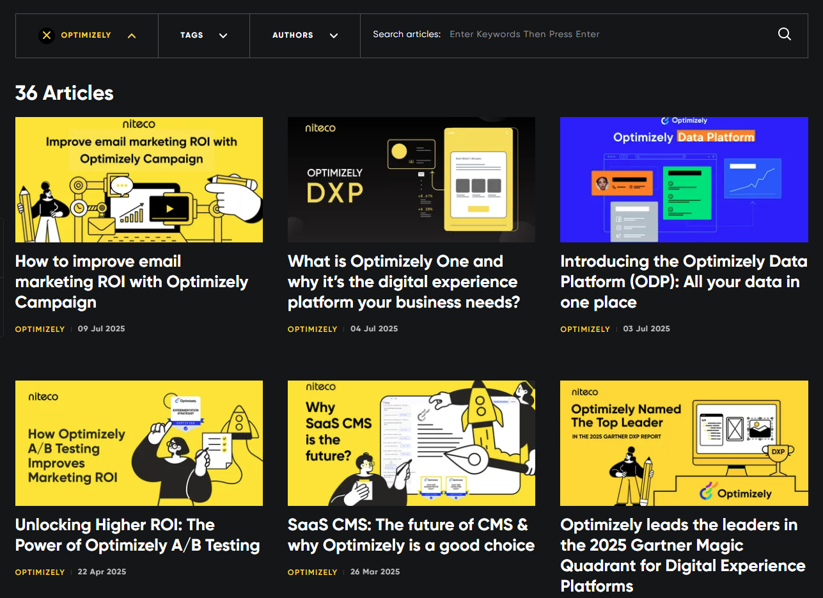The image size is (823, 598).
Task: Open the email marketing ROI article thumbnail
Action: pyautogui.click(x=139, y=180)
